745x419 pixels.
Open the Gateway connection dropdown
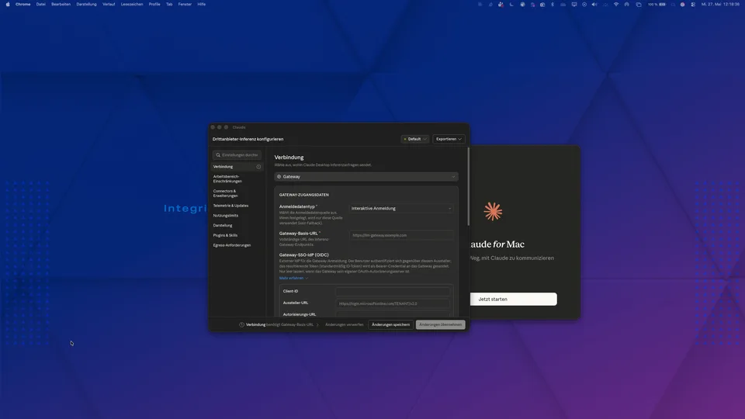[x=366, y=177]
